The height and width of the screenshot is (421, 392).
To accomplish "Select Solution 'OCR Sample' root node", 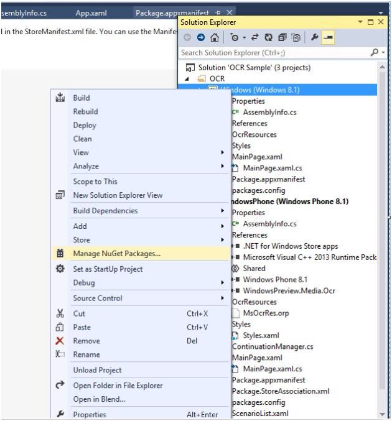I will pyautogui.click(x=254, y=67).
